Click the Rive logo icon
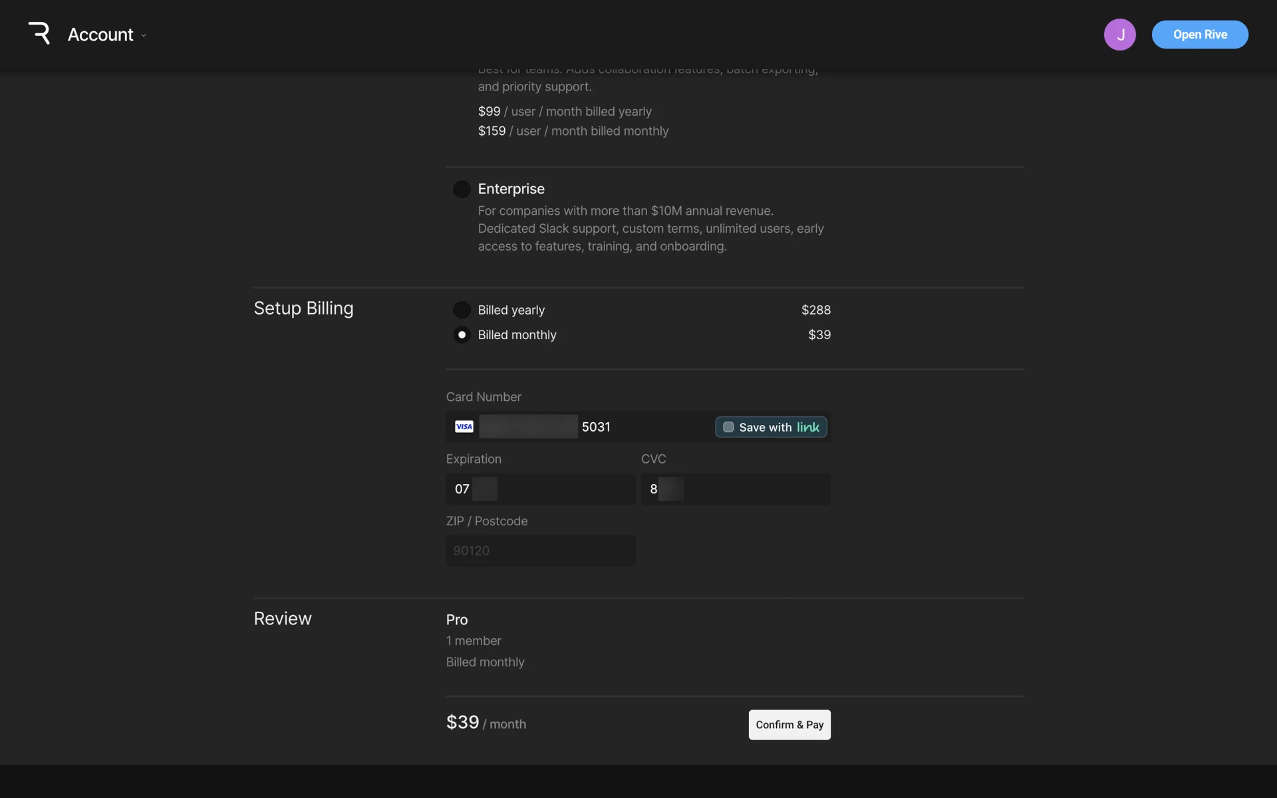 coord(39,33)
